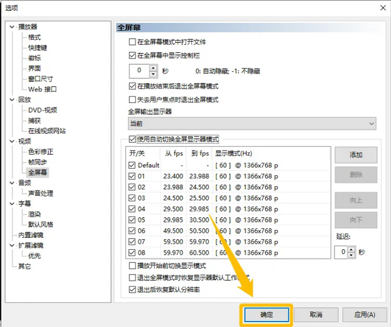The height and width of the screenshot is (327, 391).
Task: Enable 在全屏幕模式中打开文件 checkbox
Action: tap(132, 42)
